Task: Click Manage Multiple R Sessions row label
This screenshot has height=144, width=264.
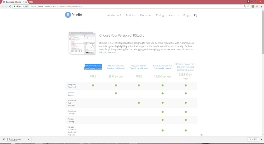Action: tap(72, 131)
